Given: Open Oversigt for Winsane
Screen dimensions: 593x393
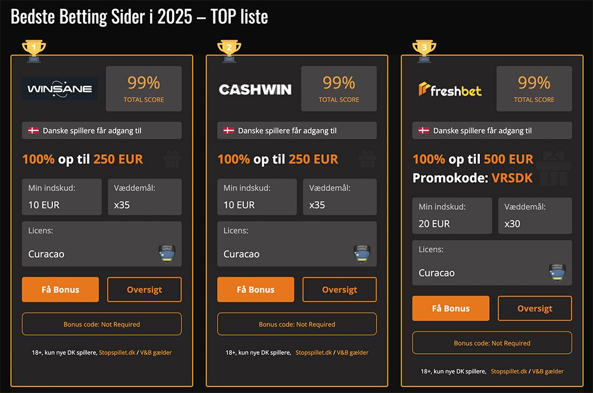Looking at the screenshot, I should pyautogui.click(x=144, y=289).
